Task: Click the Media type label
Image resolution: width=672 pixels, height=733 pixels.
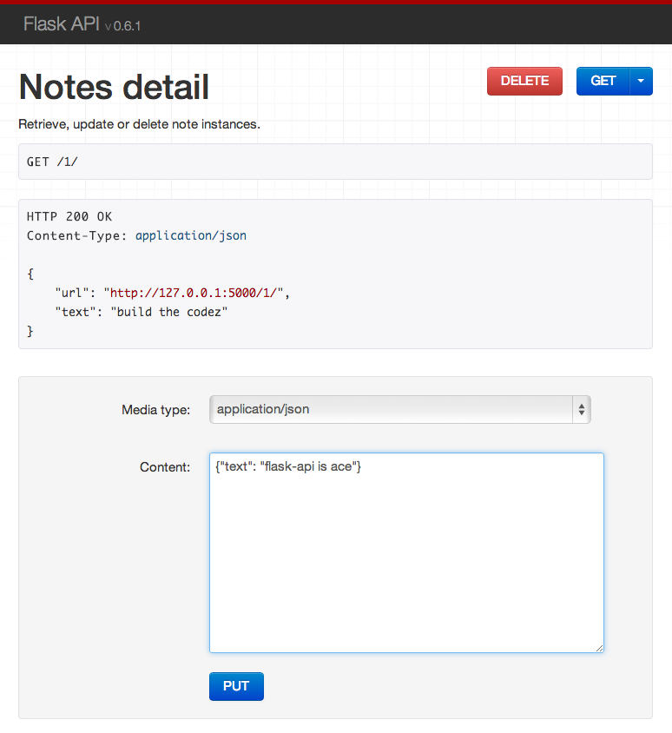Action: coord(155,410)
